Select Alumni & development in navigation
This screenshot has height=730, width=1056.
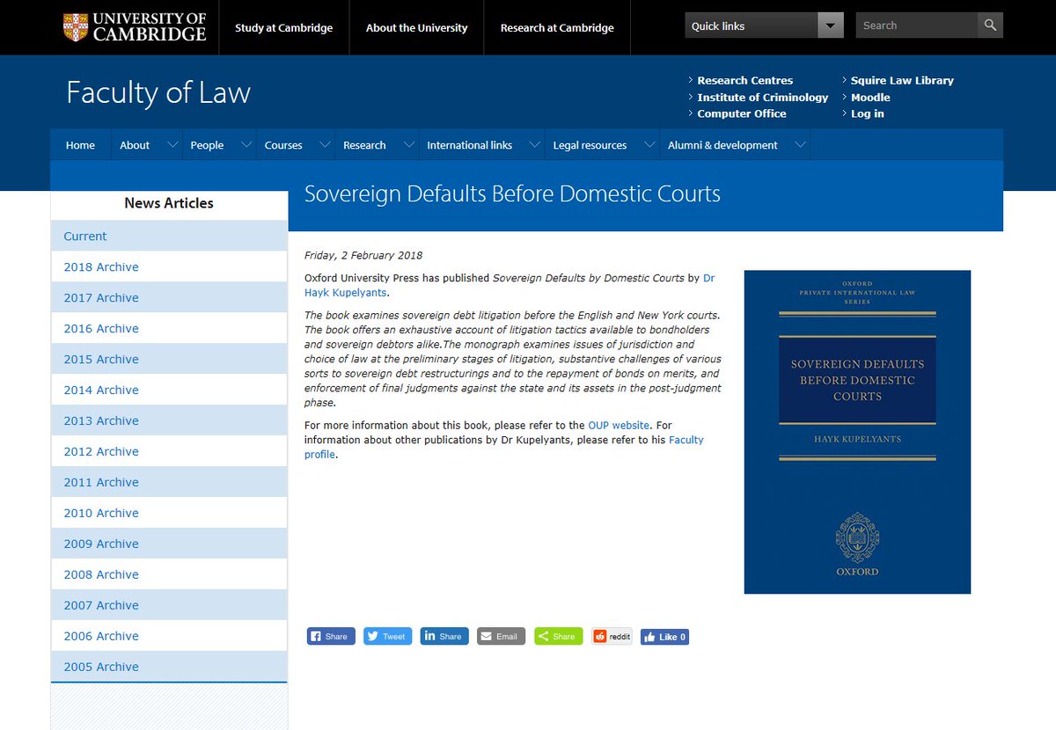point(722,145)
